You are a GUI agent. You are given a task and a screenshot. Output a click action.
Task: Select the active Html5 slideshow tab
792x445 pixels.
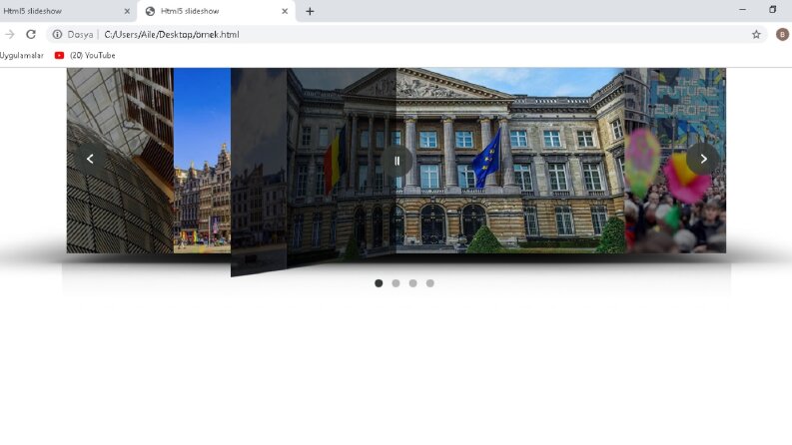(x=217, y=11)
